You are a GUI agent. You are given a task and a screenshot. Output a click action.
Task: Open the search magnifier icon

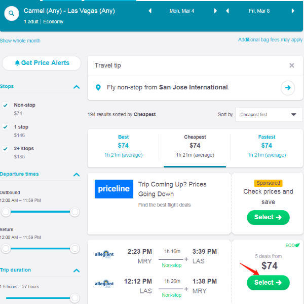coord(12,13)
